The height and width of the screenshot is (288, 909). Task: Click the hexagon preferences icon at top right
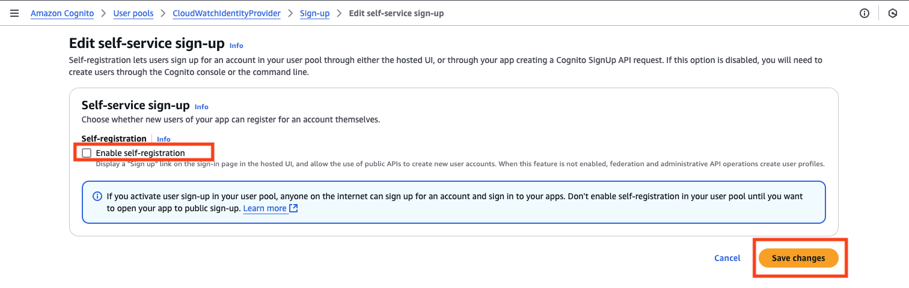[893, 13]
